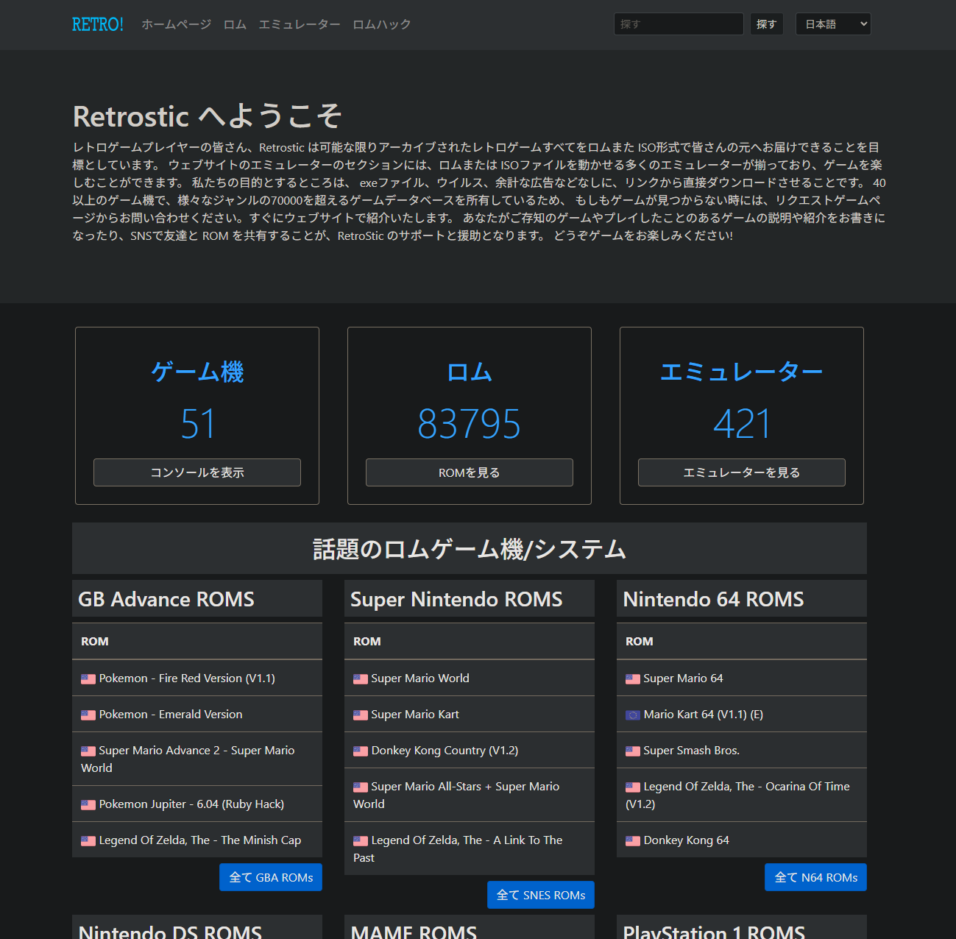Open Pokemon - Emerald Version ROM

coord(171,715)
